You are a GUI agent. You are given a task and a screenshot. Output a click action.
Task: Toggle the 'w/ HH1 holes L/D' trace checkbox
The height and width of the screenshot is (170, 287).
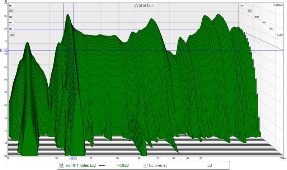click(x=62, y=165)
